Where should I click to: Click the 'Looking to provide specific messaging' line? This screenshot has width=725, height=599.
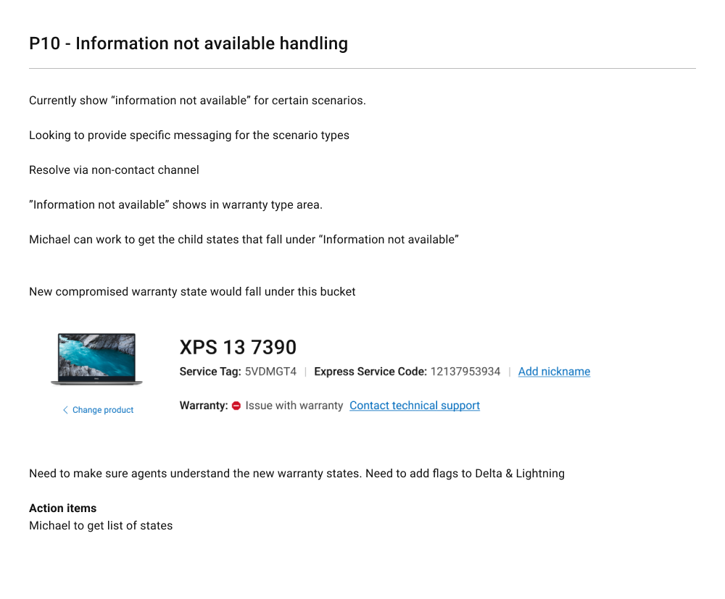189,135
